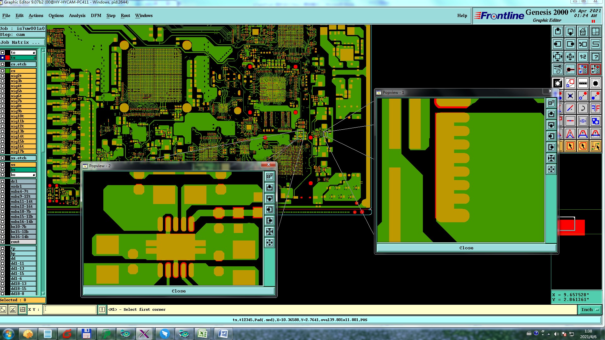Screen dimensions: 605x340
Task: Click the red color swatch of ts layer
Action: [x=8, y=58]
